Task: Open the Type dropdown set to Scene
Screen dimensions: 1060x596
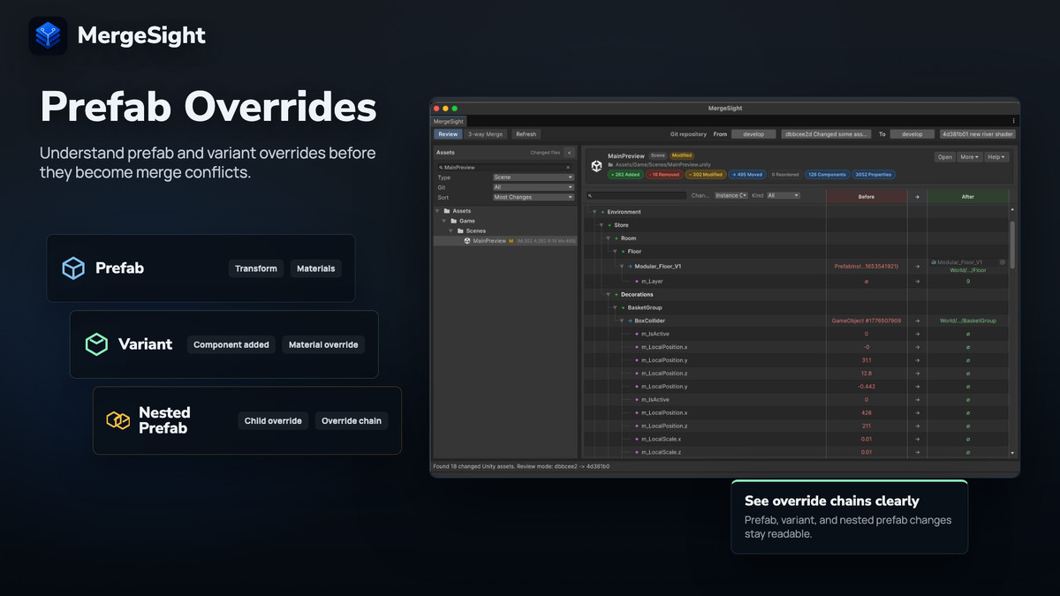Action: click(533, 177)
